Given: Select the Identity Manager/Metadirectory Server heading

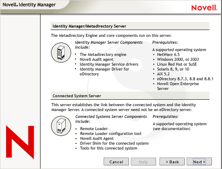Looking at the screenshot, I should tap(90, 26).
